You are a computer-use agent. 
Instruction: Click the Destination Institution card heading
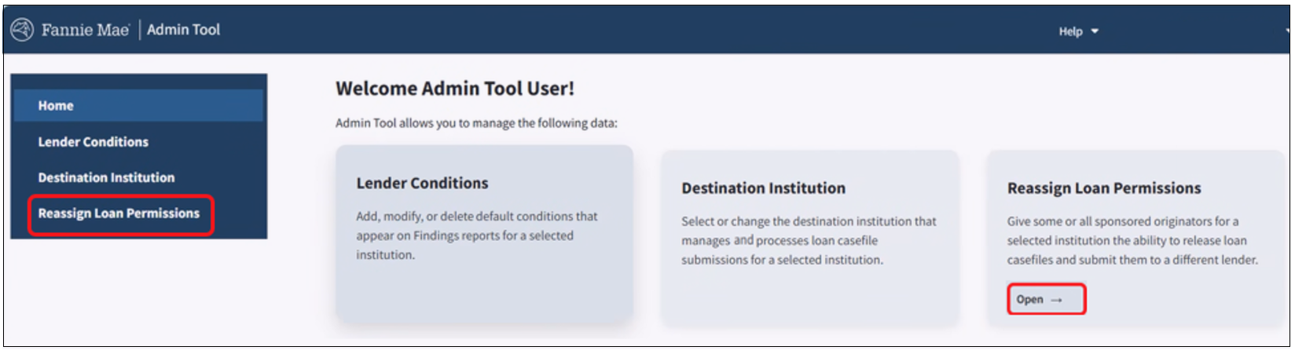click(763, 188)
